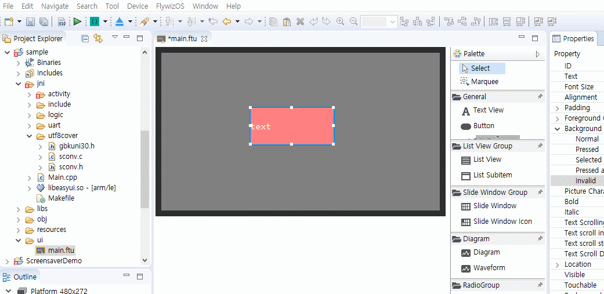Click the blue upload/eject triangle icon
Viewport: 604px width, 294px height.
(x=120, y=21)
